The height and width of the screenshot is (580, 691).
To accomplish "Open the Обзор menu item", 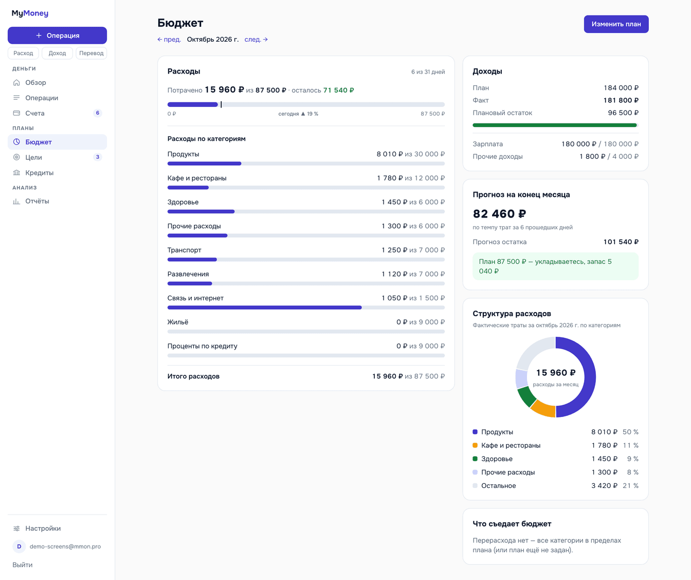I will click(57, 82).
